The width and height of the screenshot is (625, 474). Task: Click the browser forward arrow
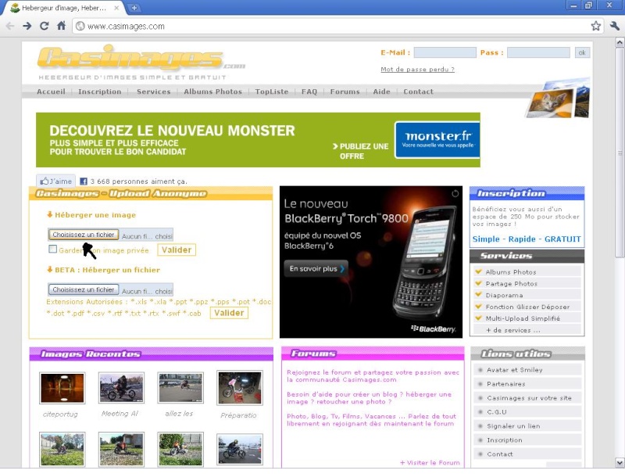[x=27, y=27]
